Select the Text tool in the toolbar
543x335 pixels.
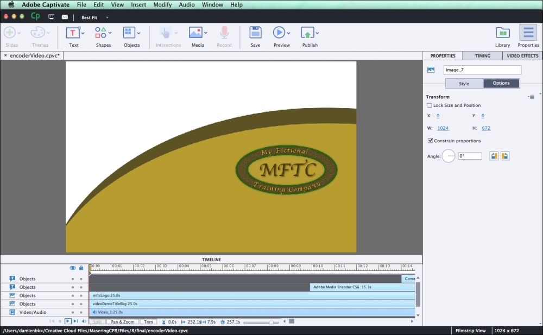[73, 33]
